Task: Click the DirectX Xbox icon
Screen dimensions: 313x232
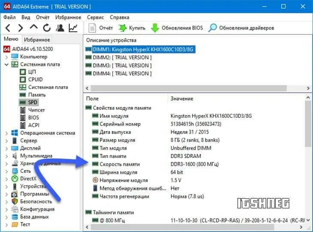Action: [x=15, y=179]
